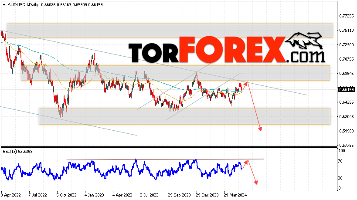Click the 0.64255 price axis label

point(346,102)
